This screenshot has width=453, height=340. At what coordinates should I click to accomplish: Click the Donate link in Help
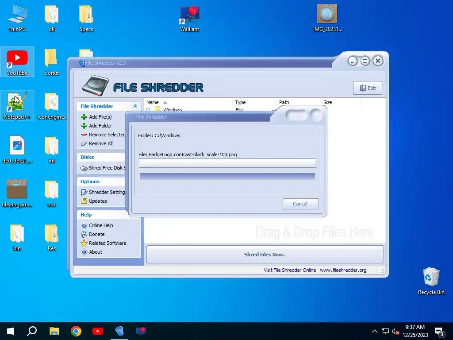coord(97,234)
